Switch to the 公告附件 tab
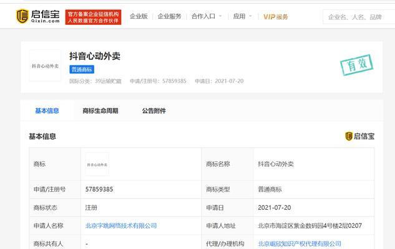The height and width of the screenshot is (249, 395). (154, 111)
